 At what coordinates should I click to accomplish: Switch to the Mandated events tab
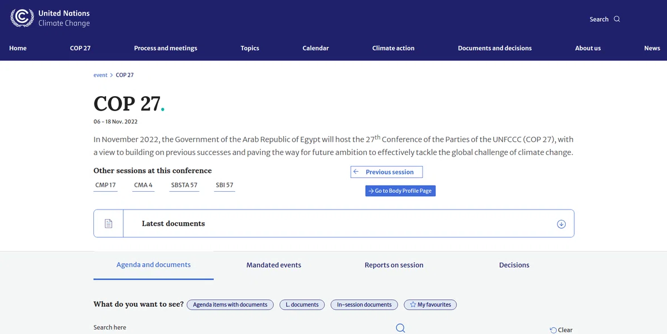274,265
